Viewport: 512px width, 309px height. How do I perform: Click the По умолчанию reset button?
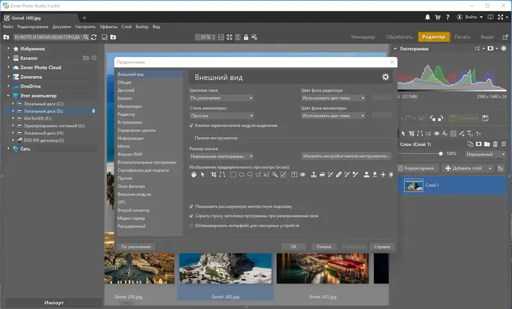[x=135, y=246]
